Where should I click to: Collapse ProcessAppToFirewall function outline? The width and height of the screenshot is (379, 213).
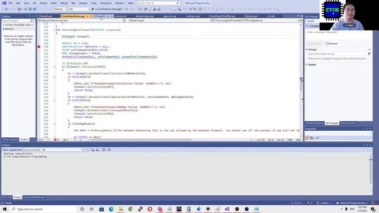point(54,30)
